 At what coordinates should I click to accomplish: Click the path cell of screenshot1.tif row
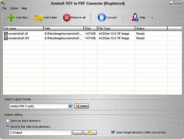(x=63, y=34)
